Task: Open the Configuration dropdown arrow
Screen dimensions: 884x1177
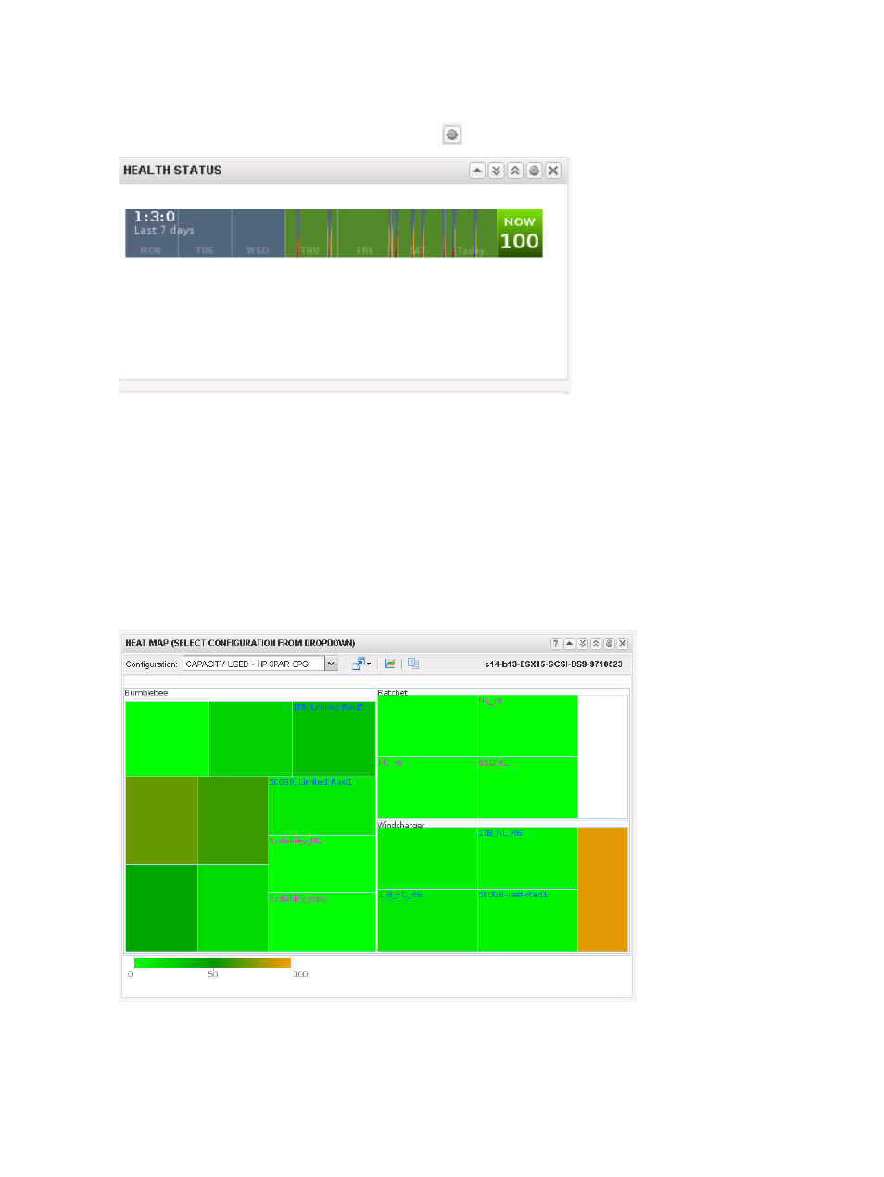Action: tap(331, 664)
